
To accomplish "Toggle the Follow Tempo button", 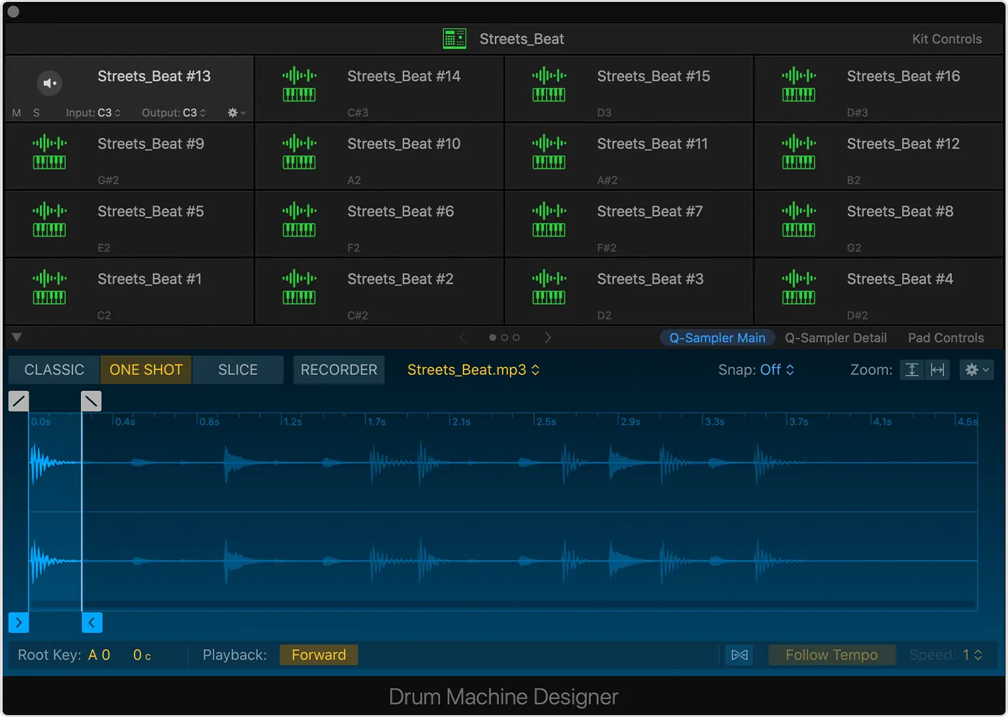I will pos(831,655).
